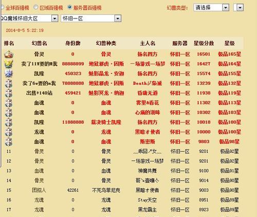Click the 幻兽种类 column header
Screen dimensions: 257x217
106,43
